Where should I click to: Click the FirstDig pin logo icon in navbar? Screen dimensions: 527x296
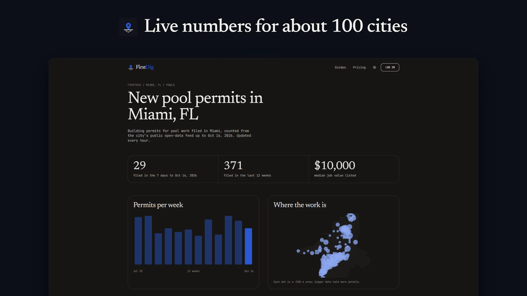(x=131, y=67)
